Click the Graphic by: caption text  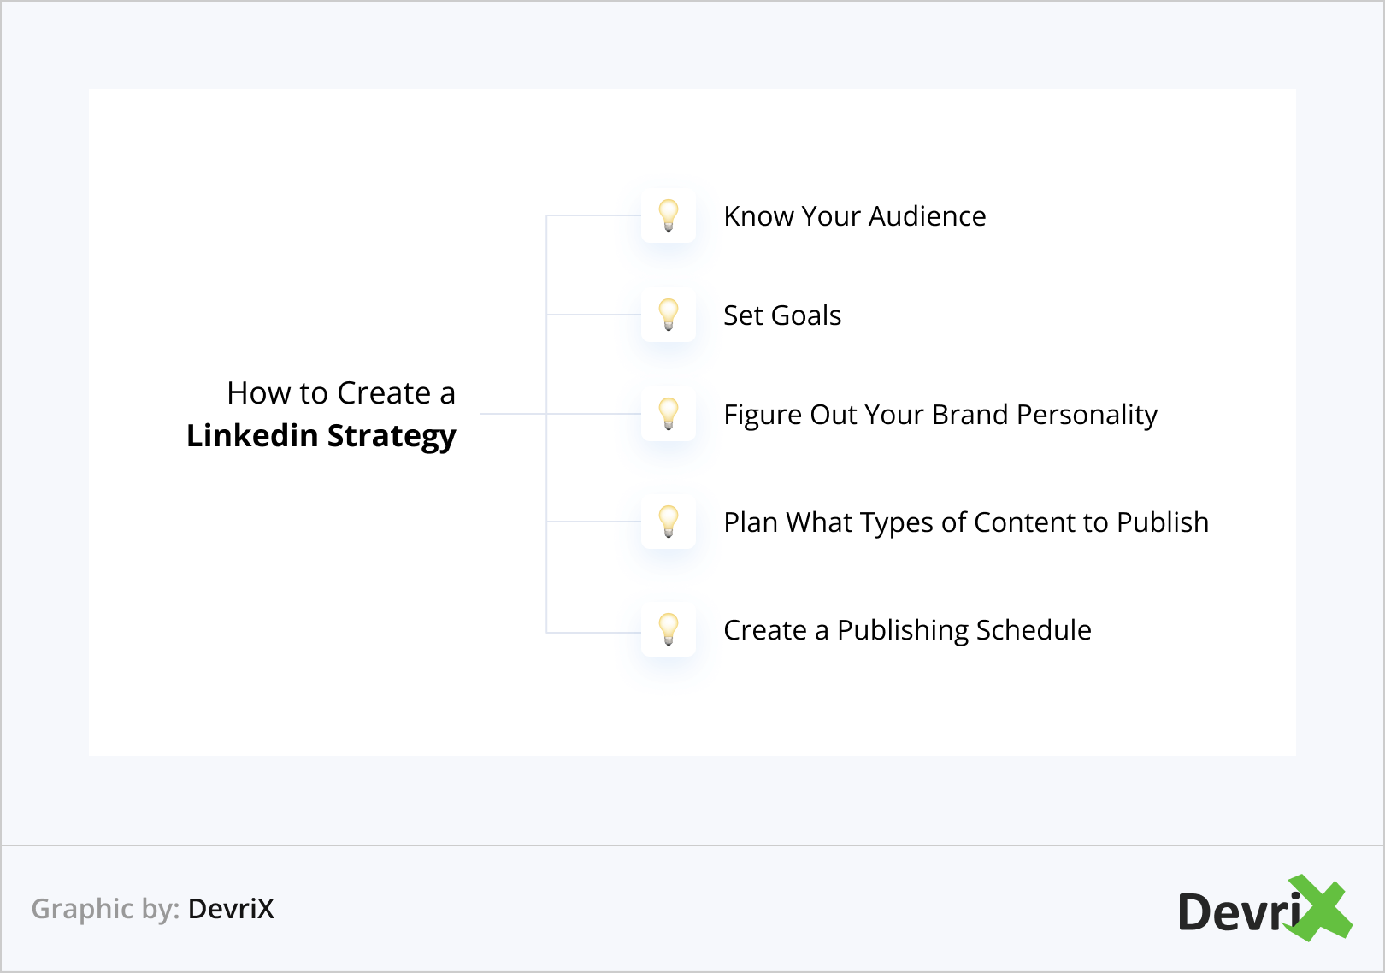pos(105,909)
